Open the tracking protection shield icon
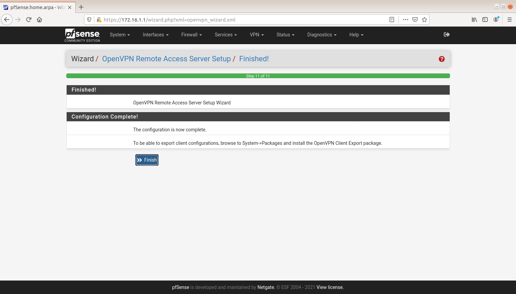This screenshot has width=516, height=294. pos(89,20)
